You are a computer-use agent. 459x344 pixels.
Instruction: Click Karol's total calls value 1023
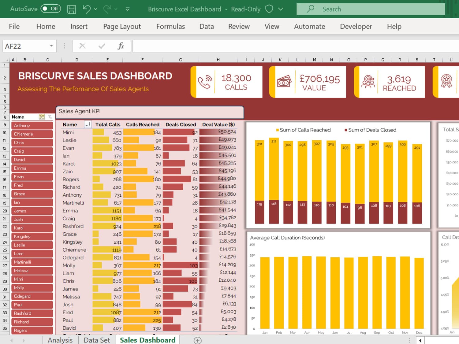click(116, 164)
